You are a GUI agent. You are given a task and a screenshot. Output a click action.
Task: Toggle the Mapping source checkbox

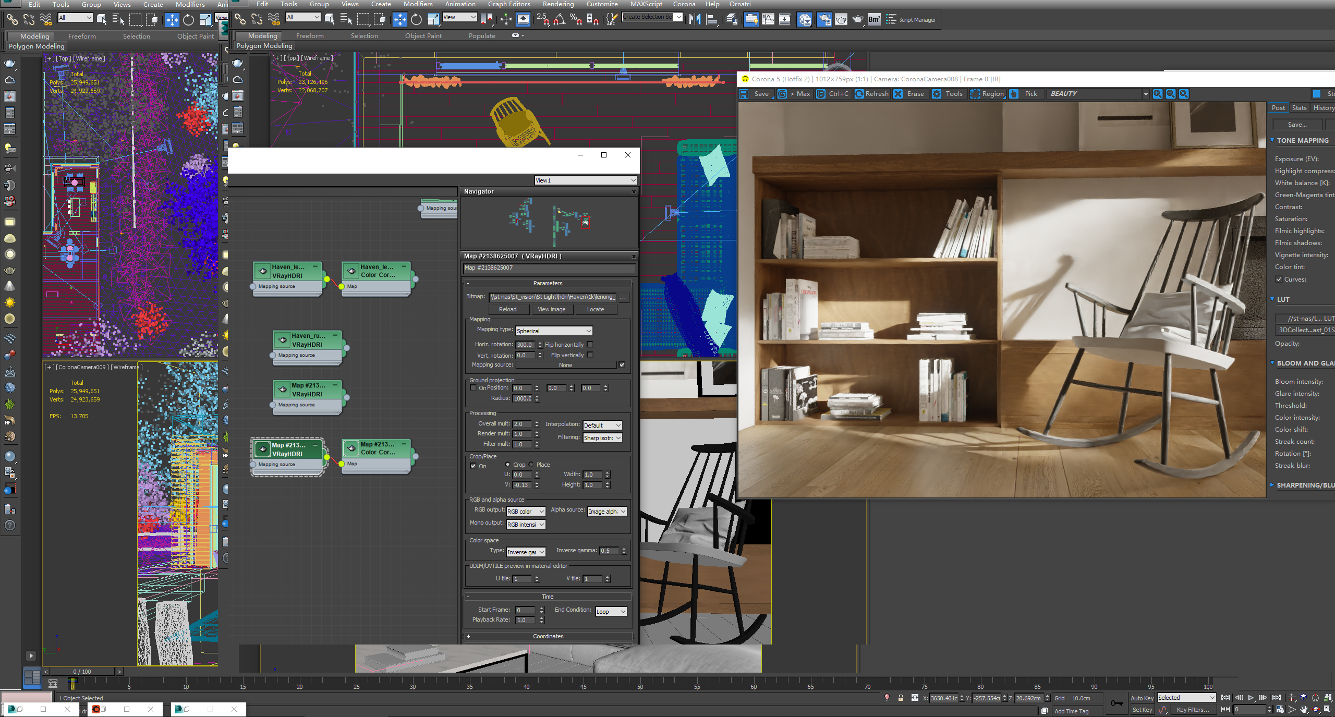click(622, 365)
